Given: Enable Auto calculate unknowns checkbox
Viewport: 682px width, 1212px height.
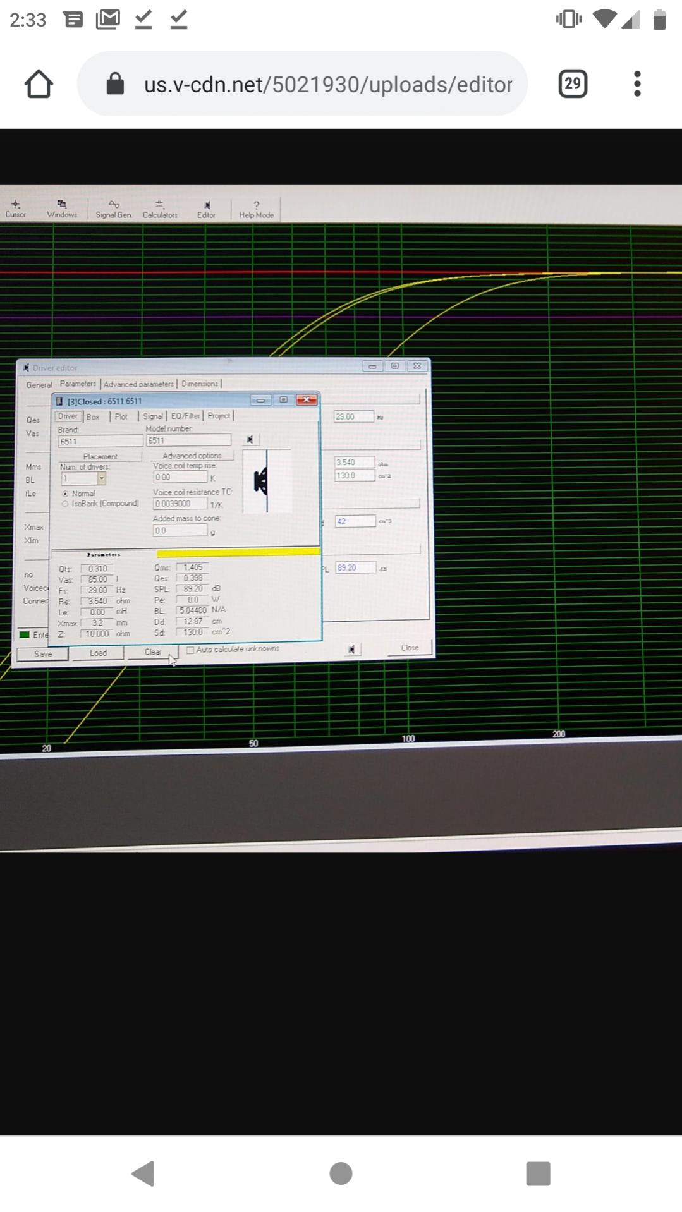Looking at the screenshot, I should (x=190, y=650).
